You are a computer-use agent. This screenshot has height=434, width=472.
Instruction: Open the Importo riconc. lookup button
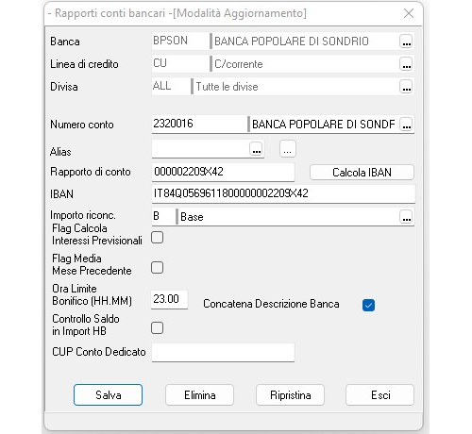tap(406, 217)
